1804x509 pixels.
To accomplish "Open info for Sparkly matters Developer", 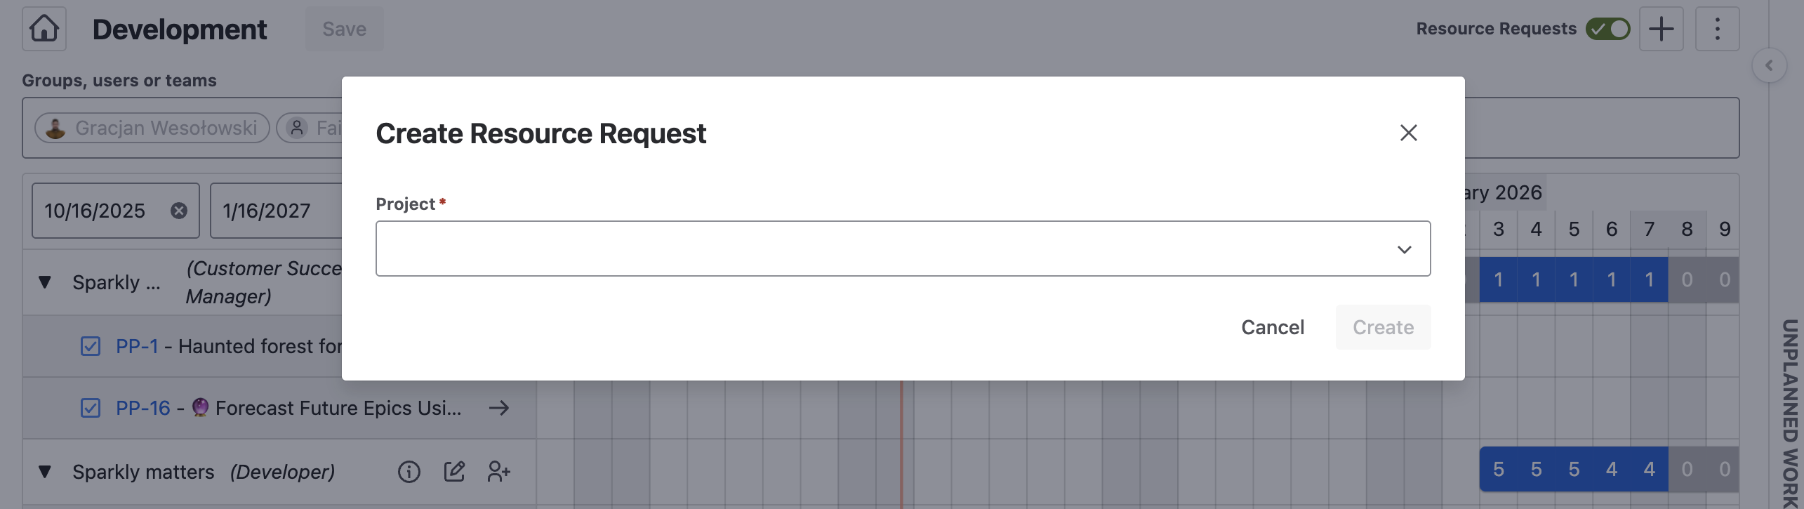I will pyautogui.click(x=409, y=472).
